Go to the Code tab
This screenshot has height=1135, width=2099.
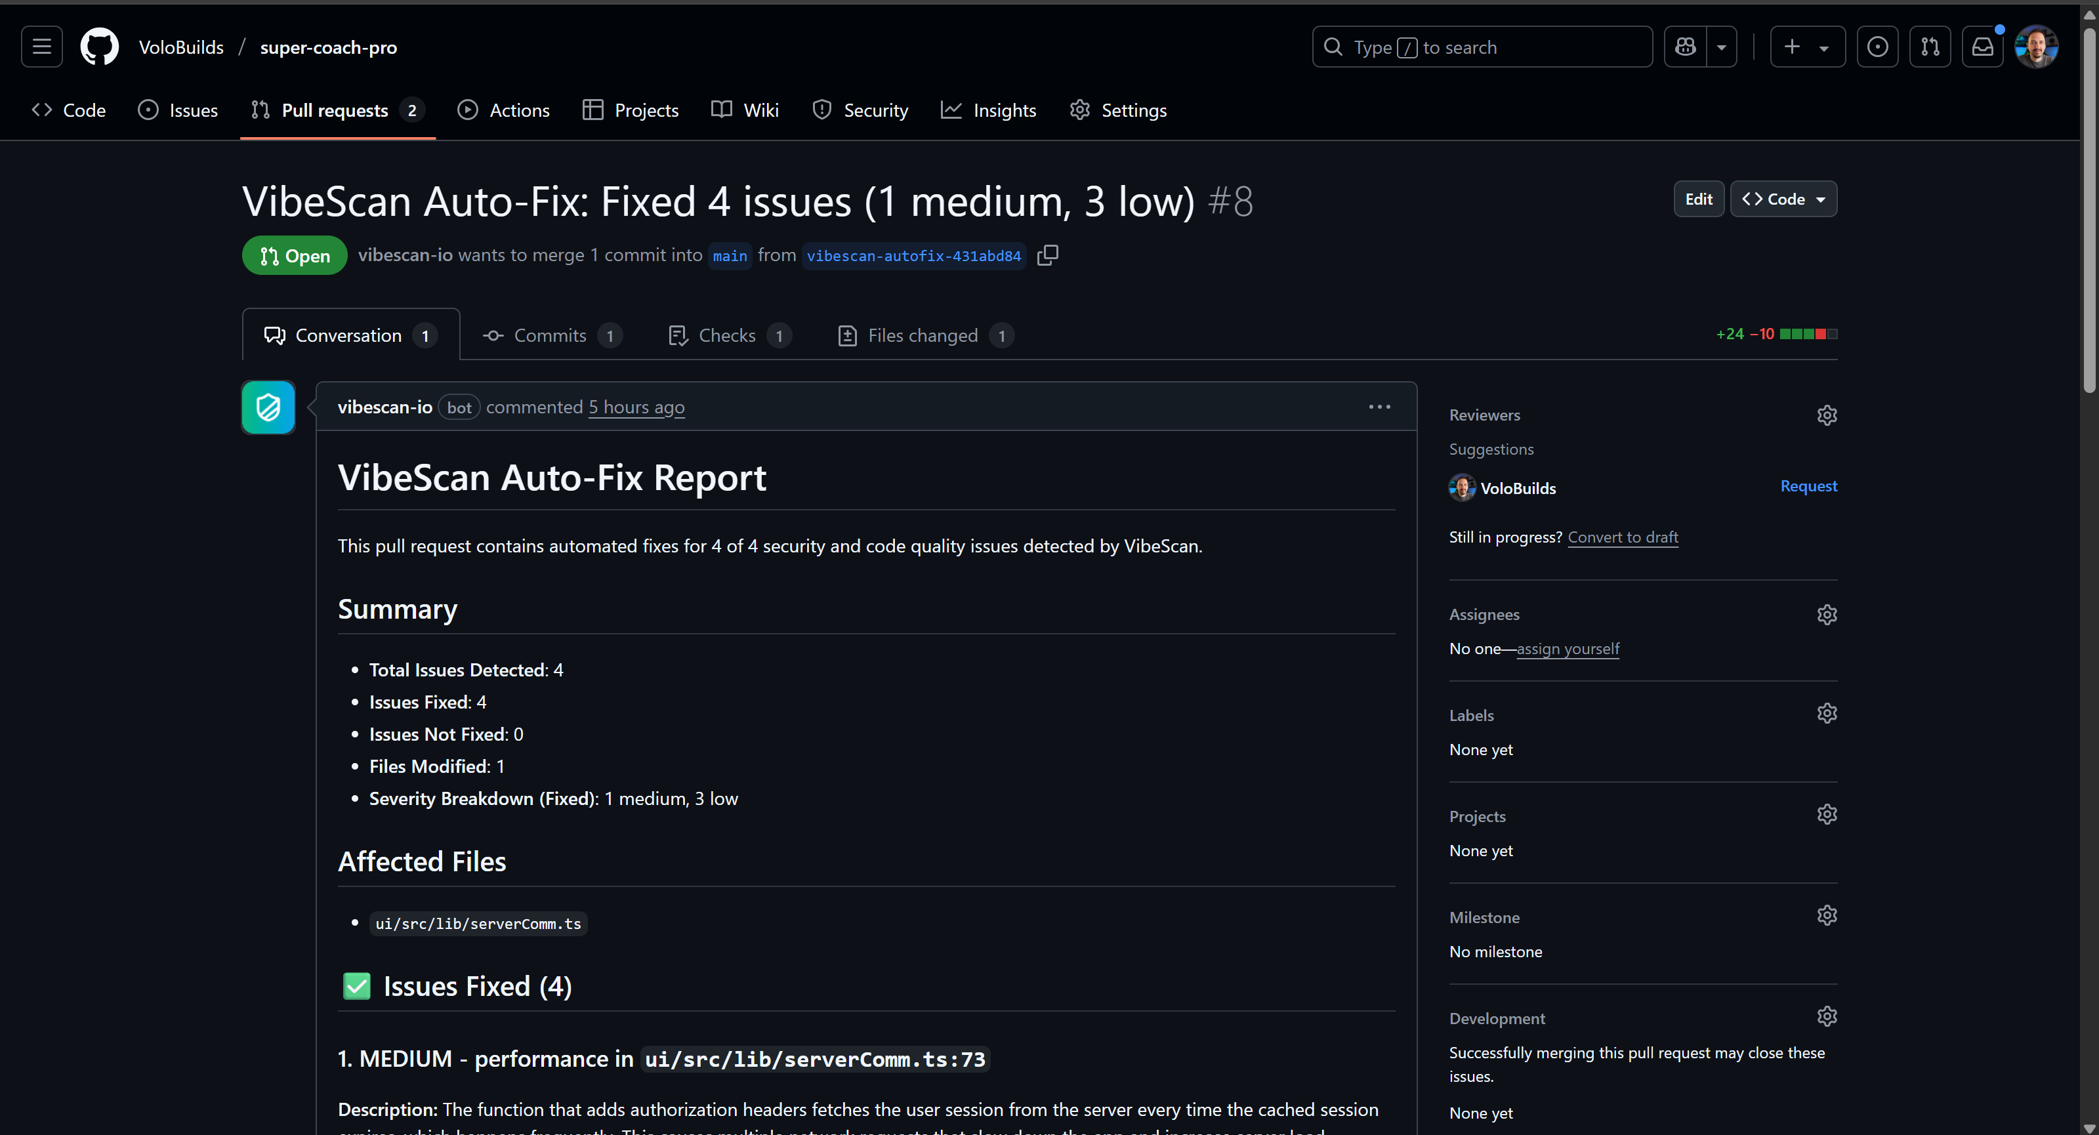[68, 110]
